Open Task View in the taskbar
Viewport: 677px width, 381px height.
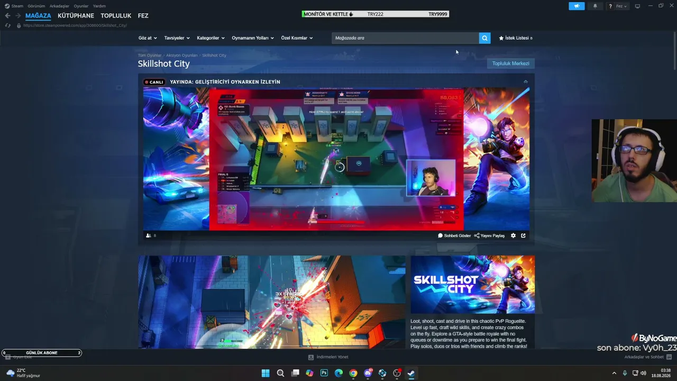(295, 373)
